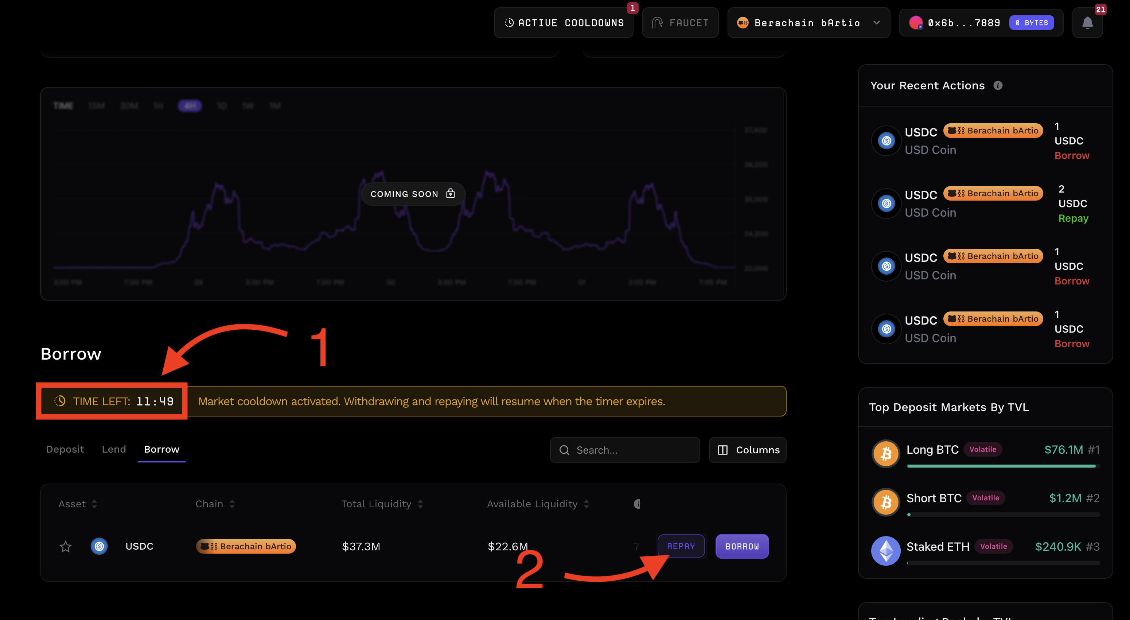Open Active Cooldowns panel
1130x620 pixels.
(564, 23)
